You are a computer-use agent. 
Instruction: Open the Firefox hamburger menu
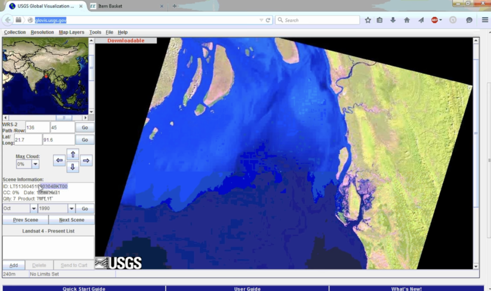coord(485,20)
